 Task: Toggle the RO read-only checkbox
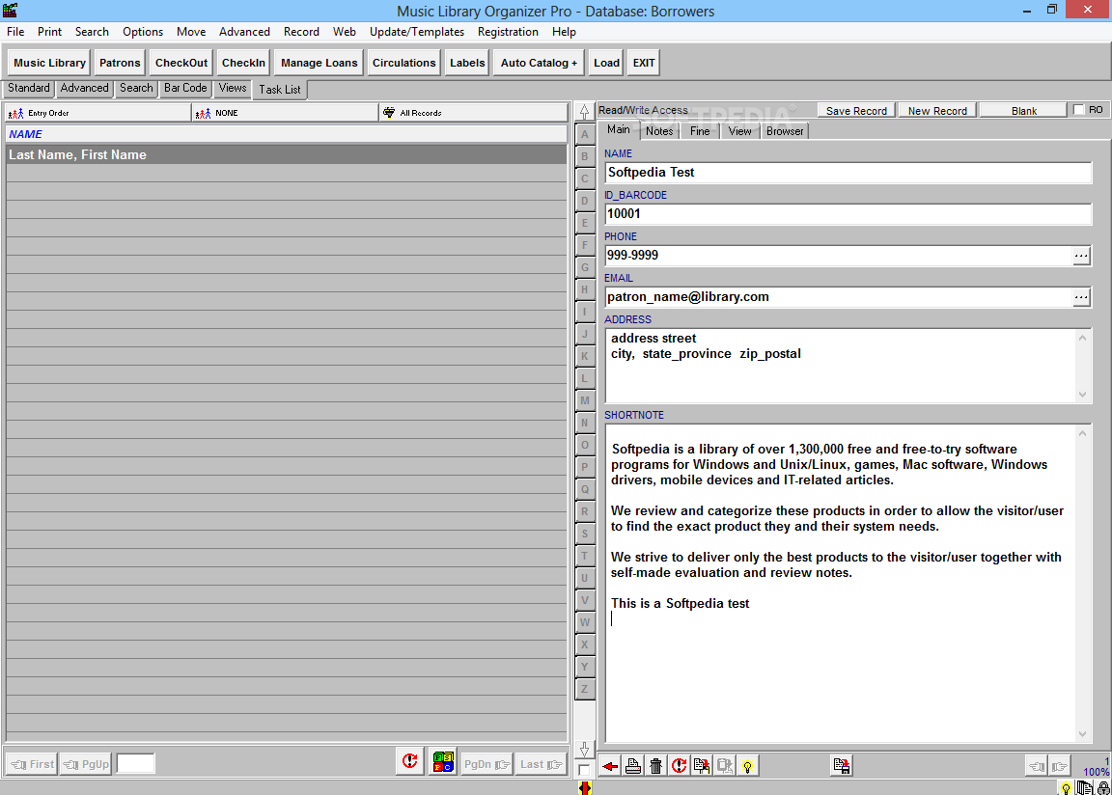pyautogui.click(x=1078, y=110)
